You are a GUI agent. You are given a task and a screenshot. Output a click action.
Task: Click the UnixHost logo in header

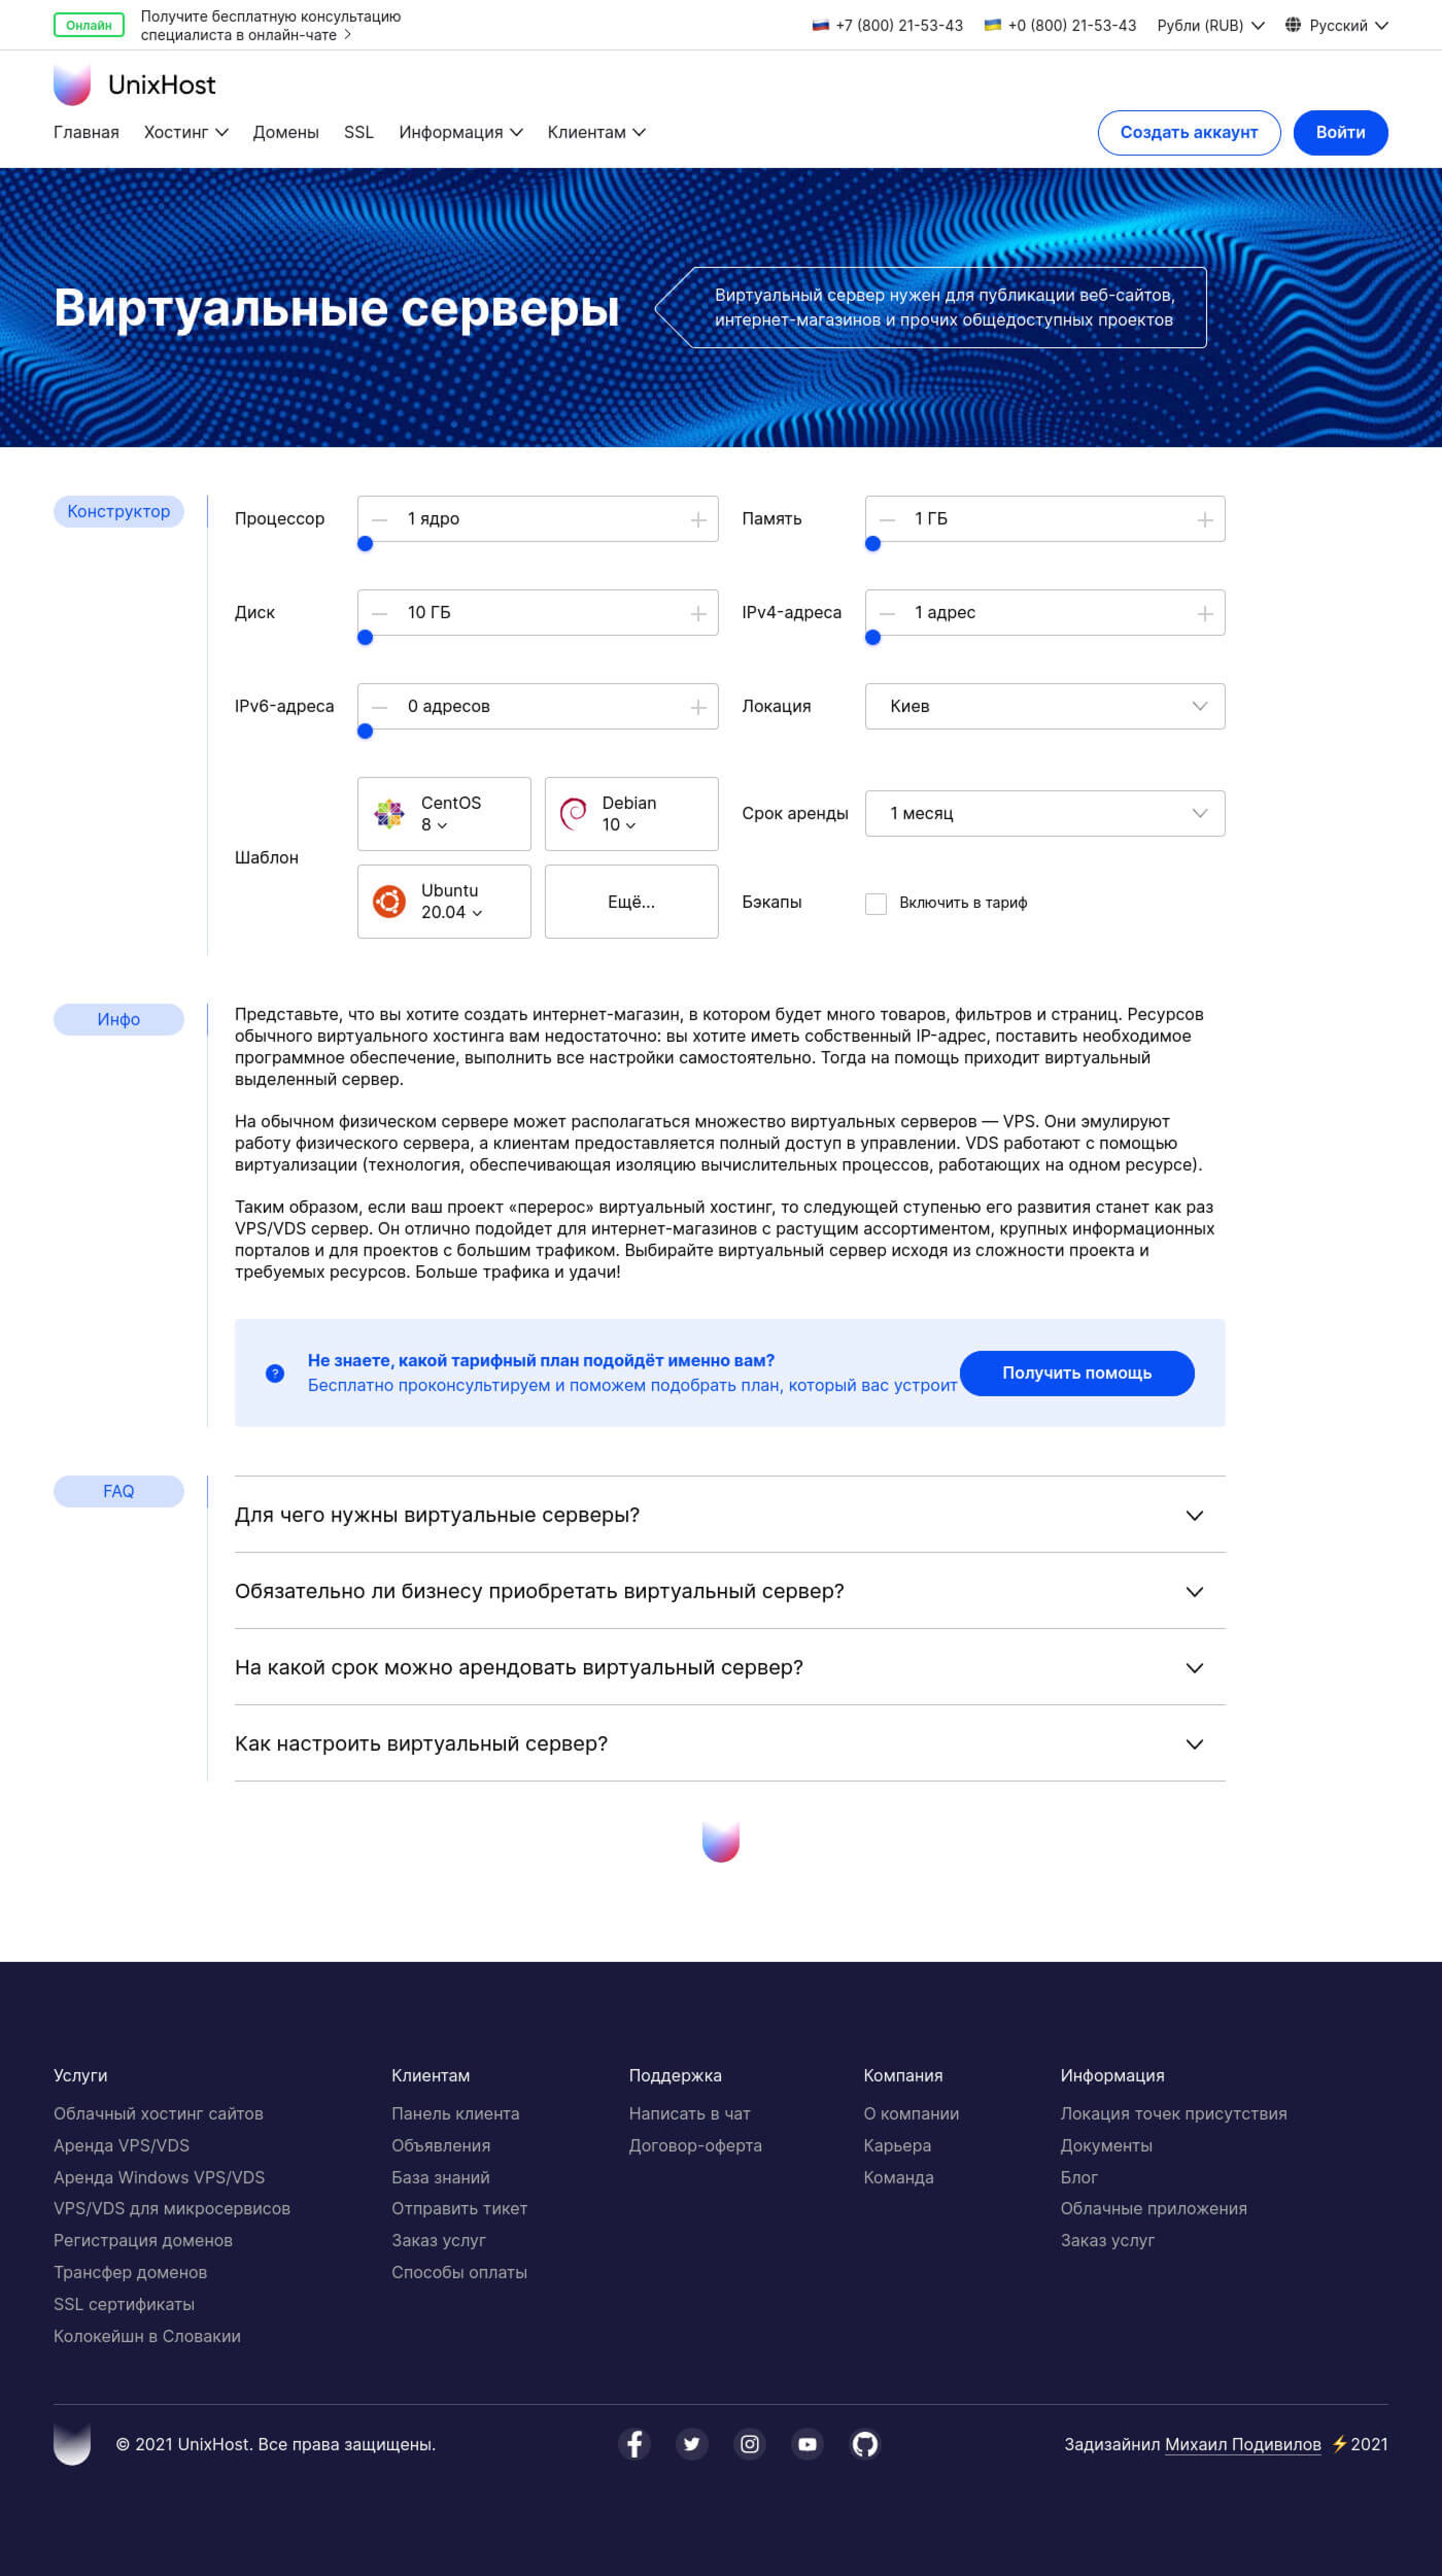134,85
